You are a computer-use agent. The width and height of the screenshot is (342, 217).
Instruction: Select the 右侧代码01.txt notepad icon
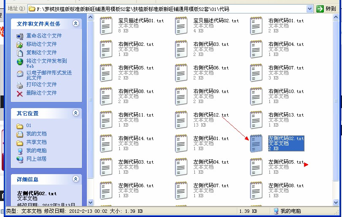coord(256,26)
